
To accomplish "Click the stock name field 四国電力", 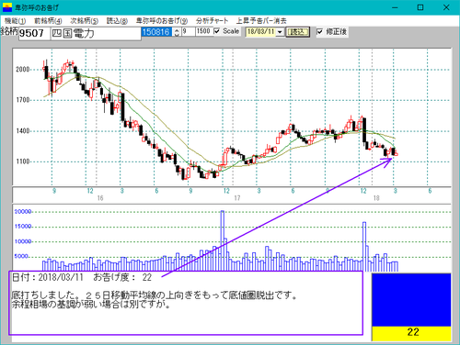I will (96, 33).
